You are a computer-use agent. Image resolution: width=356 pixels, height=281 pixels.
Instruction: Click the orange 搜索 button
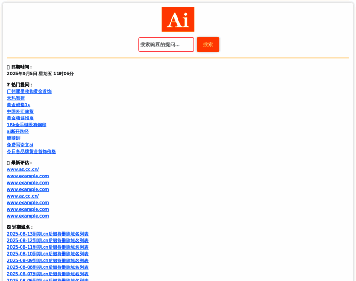pos(208,44)
